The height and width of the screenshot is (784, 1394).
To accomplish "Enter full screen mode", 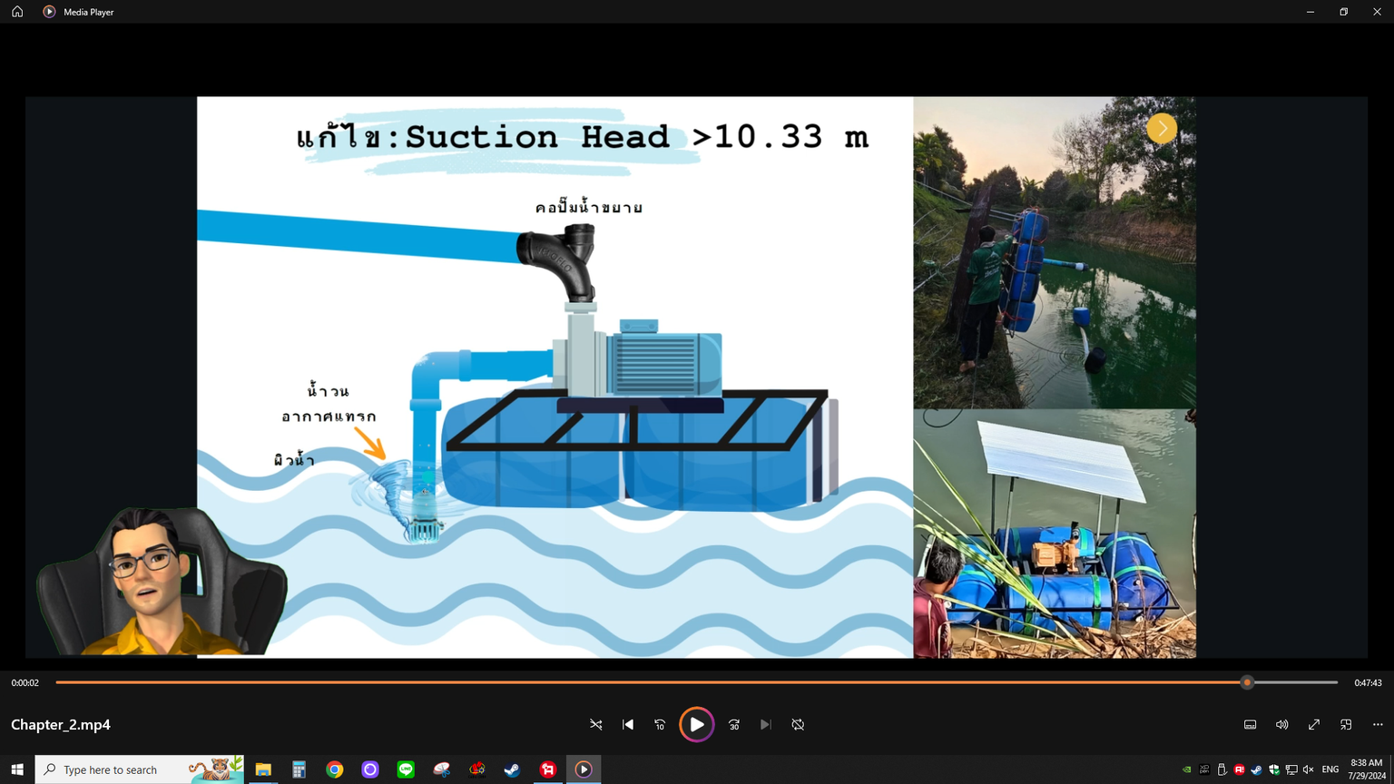I will click(x=1313, y=725).
